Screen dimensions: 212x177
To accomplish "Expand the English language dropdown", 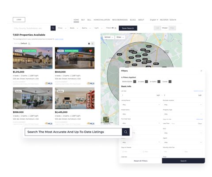I will (154, 20).
